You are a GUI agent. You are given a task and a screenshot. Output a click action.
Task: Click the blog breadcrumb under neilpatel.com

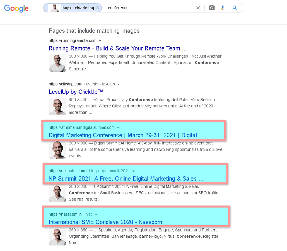pos(92,171)
